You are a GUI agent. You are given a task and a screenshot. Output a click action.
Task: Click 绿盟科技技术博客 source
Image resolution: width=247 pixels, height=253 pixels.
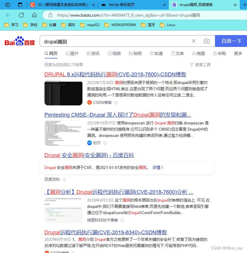(x=103, y=220)
